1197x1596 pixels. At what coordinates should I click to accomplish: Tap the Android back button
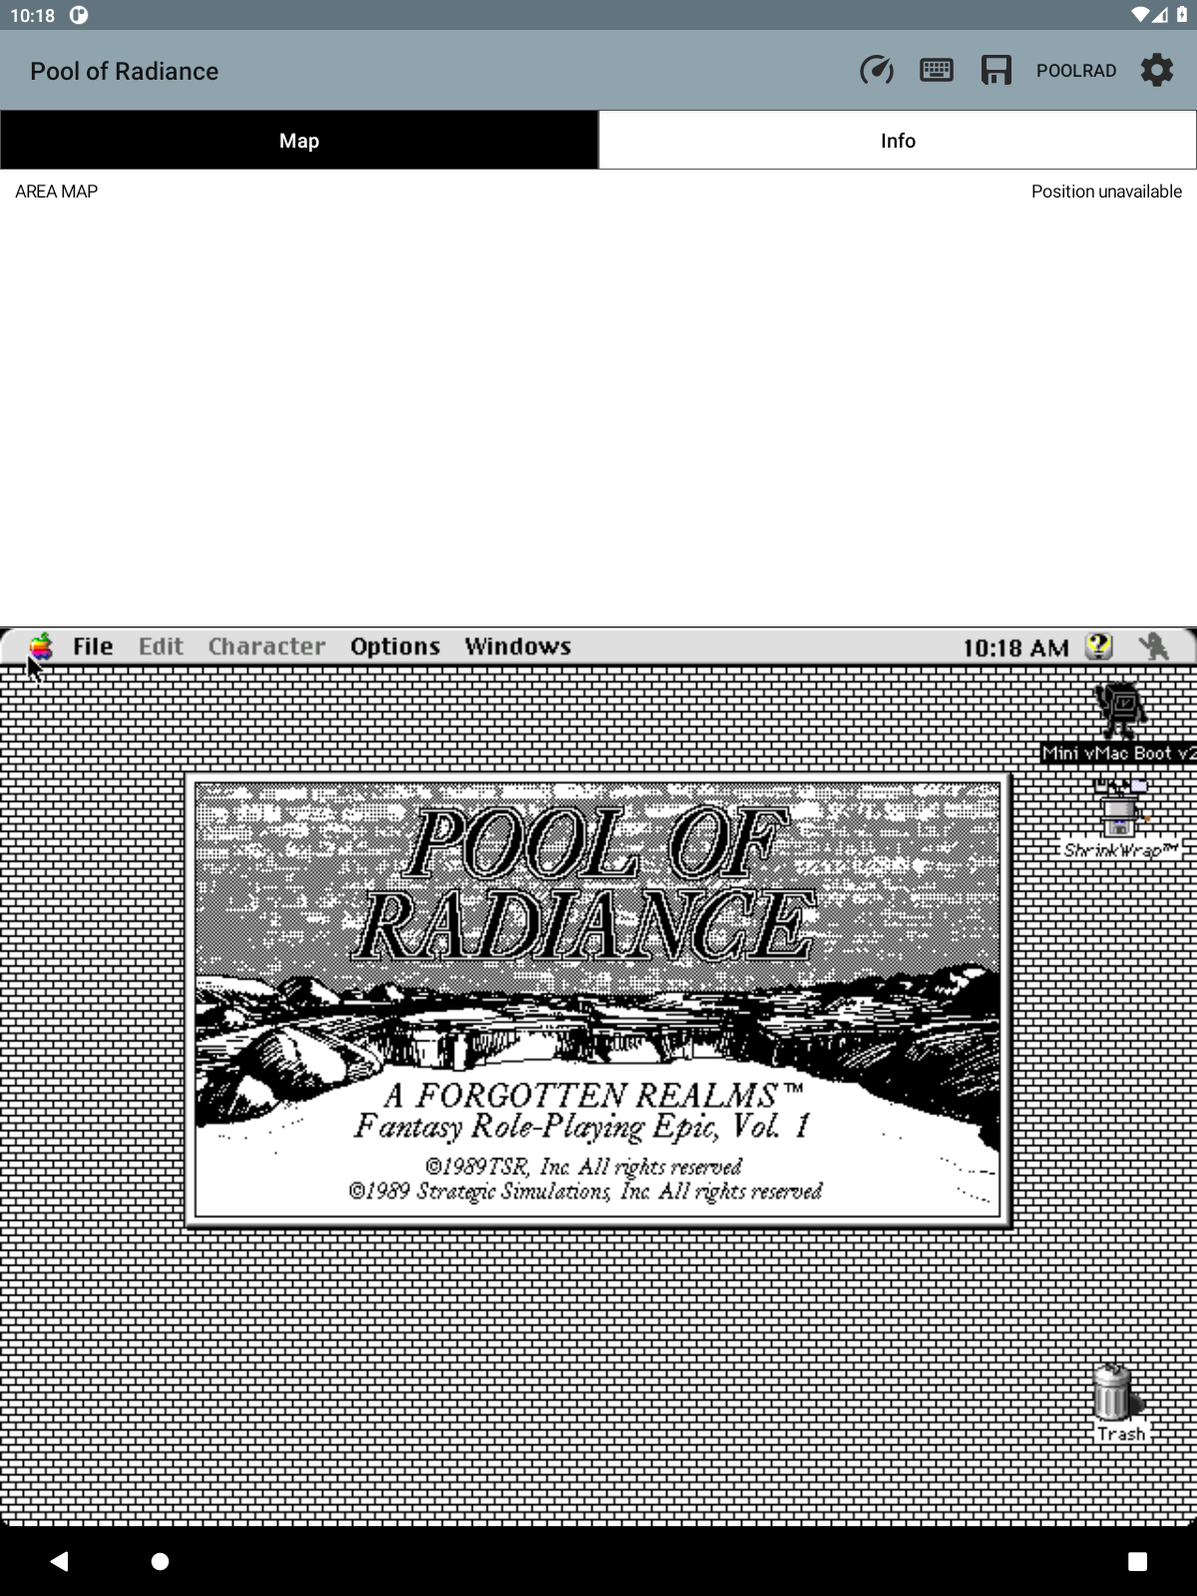59,1561
